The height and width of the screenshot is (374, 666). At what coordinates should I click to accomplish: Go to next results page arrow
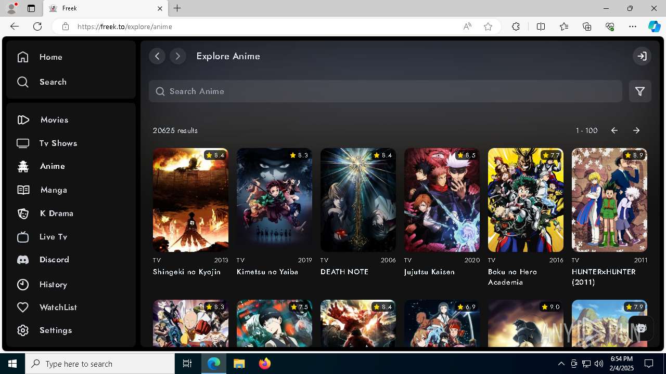(x=636, y=130)
